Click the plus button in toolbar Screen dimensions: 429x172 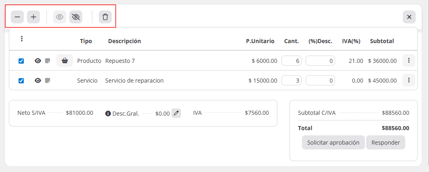click(x=33, y=17)
